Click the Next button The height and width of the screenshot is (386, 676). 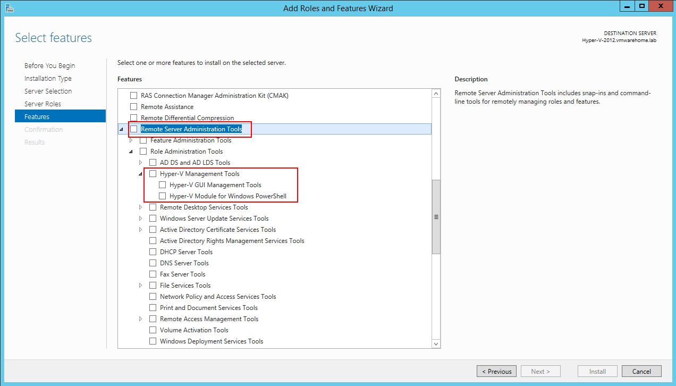[540, 371]
